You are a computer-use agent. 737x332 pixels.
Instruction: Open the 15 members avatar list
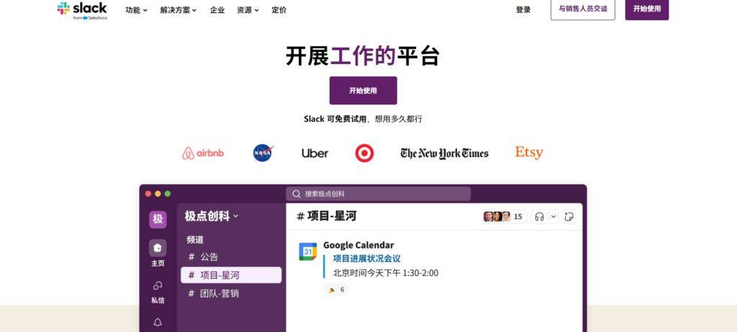coord(504,217)
